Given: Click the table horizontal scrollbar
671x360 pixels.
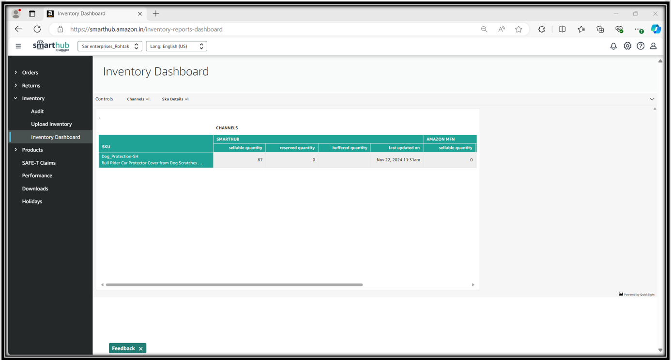Looking at the screenshot, I should [234, 285].
